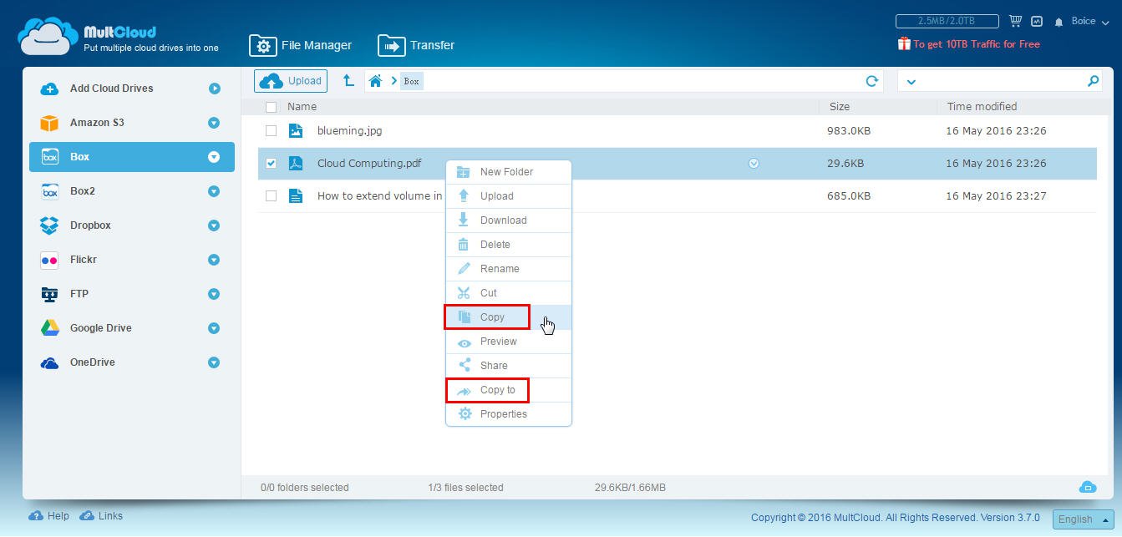Choose Properties from context menu
This screenshot has width=1122, height=537.
pos(509,414)
